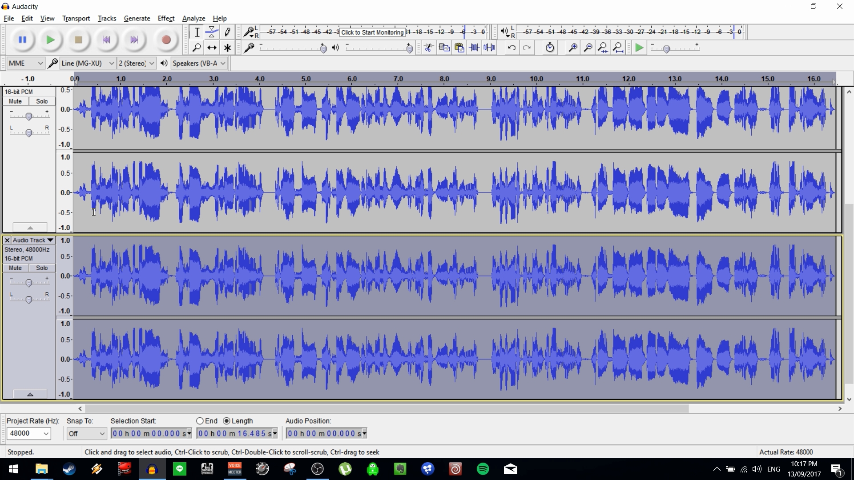
Task: Open the Selection Start time format dropdown
Action: 189,433
